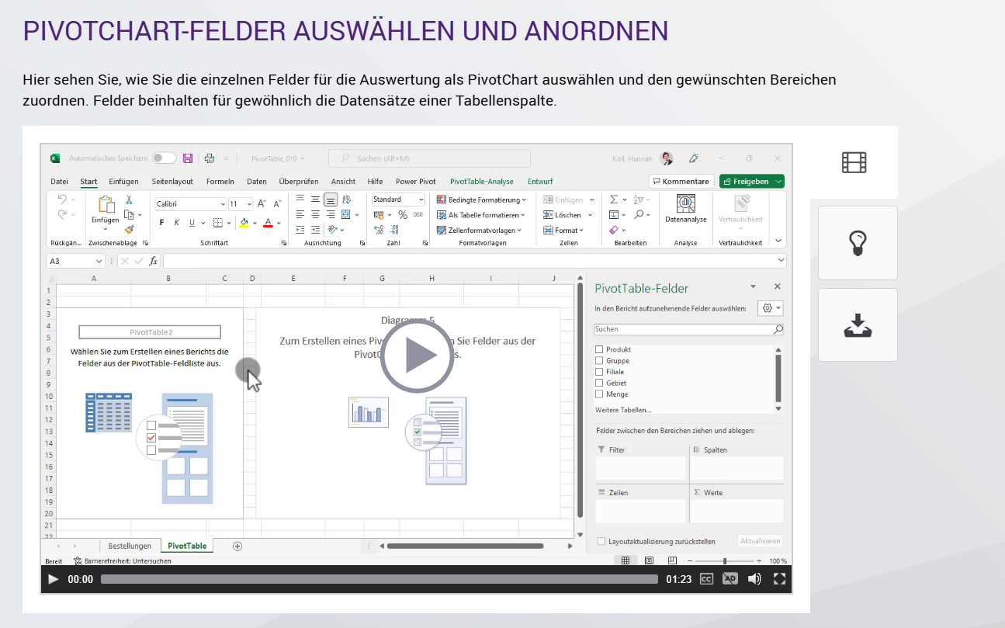Open the Entwurf ribbon tab
This screenshot has width=1005, height=628.
point(540,182)
